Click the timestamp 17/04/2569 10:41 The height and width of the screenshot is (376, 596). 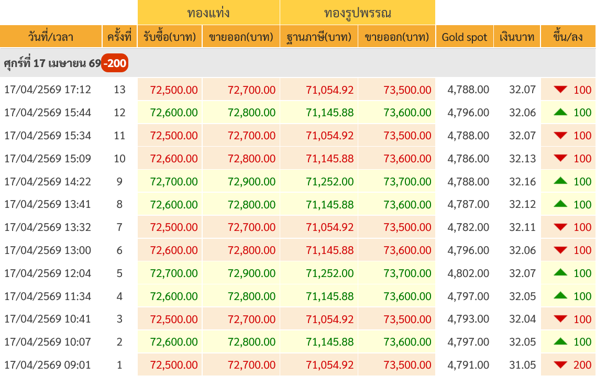coord(48,318)
